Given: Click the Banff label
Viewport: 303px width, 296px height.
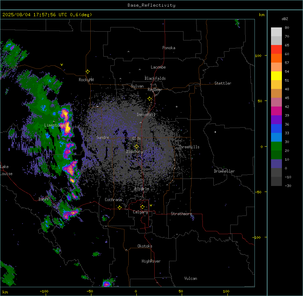Looking at the screenshot, I should [x=44, y=199].
